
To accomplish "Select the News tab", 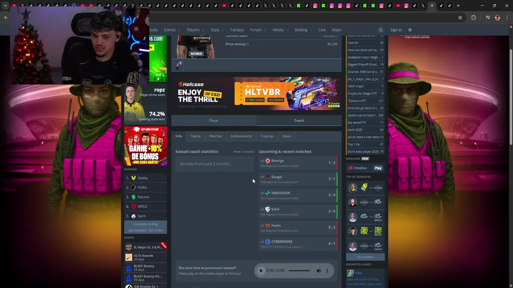I will click(287, 136).
